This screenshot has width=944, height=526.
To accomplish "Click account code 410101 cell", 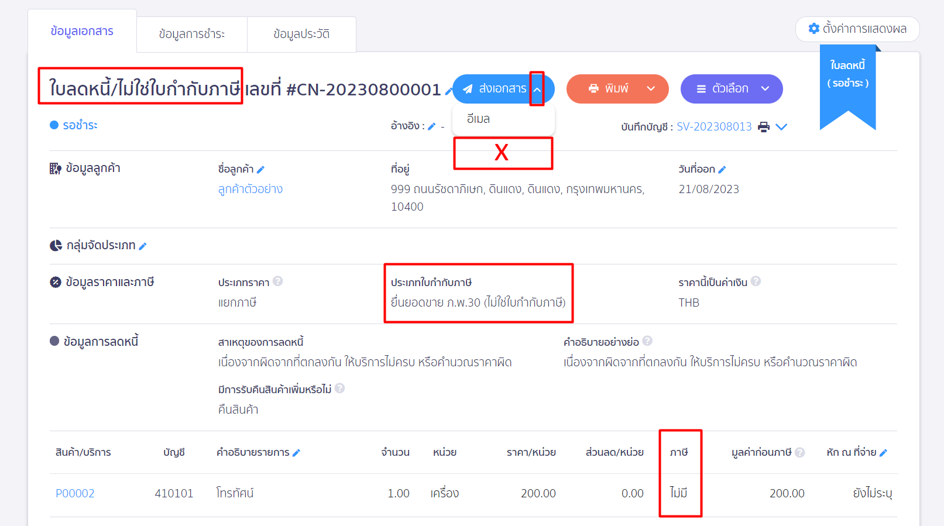I will coord(174,493).
